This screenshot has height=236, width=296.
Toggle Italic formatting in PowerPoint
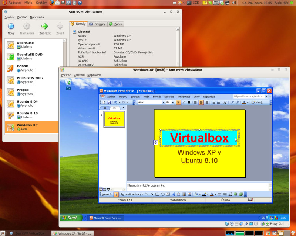coord(184,102)
